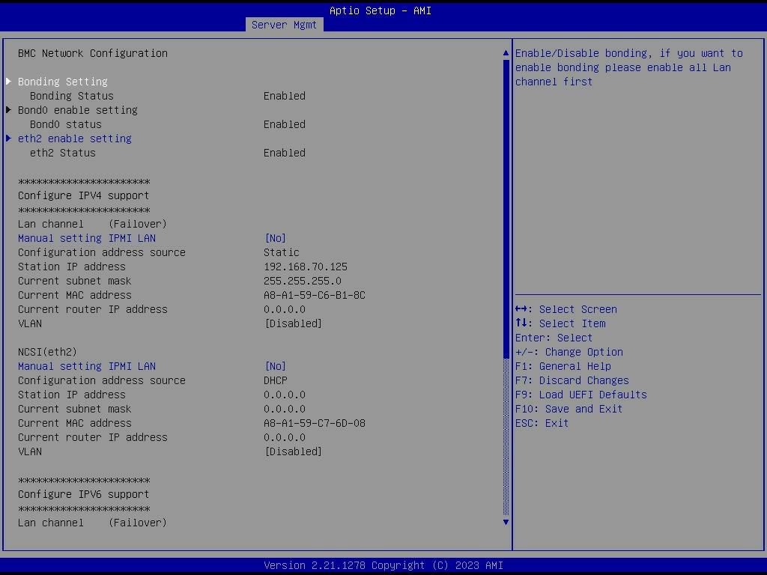The width and height of the screenshot is (767, 575).
Task: Click the F9: Load UEFI Defaults hint
Action: (x=580, y=395)
